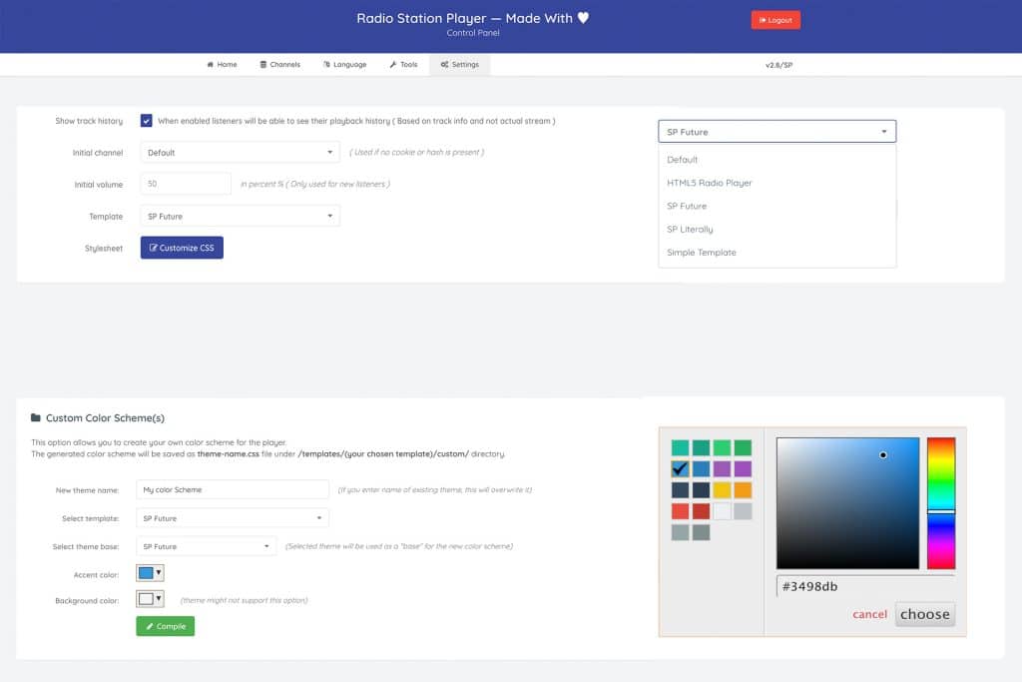Screen dimensions: 1022x682
Task: Click the v2.8/SP version text
Action: point(778,65)
